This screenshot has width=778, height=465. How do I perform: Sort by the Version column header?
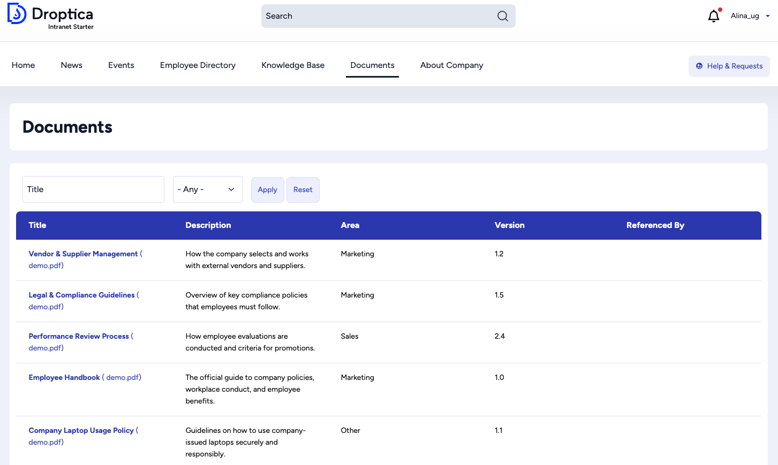click(x=509, y=225)
